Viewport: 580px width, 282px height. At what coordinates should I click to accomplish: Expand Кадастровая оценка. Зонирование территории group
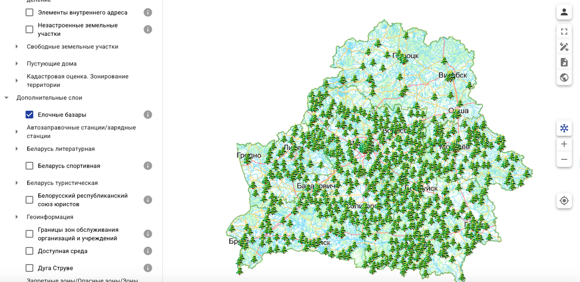click(17, 81)
